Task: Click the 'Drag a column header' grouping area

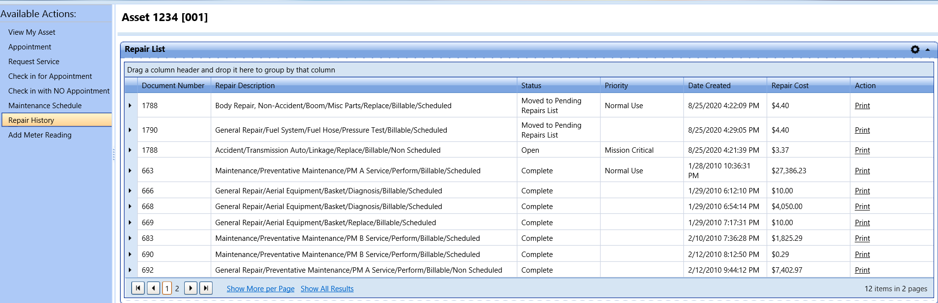Action: coord(529,70)
